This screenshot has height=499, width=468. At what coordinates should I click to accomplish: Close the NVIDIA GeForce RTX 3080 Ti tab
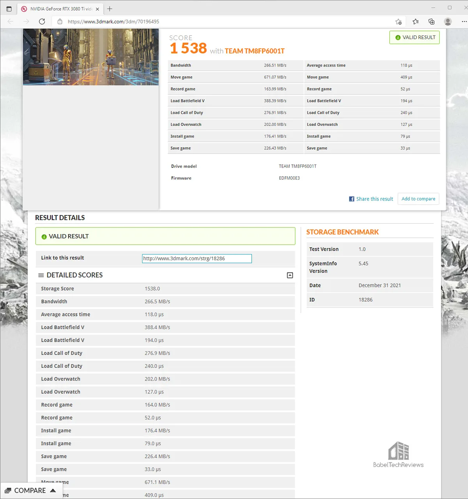pos(97,9)
